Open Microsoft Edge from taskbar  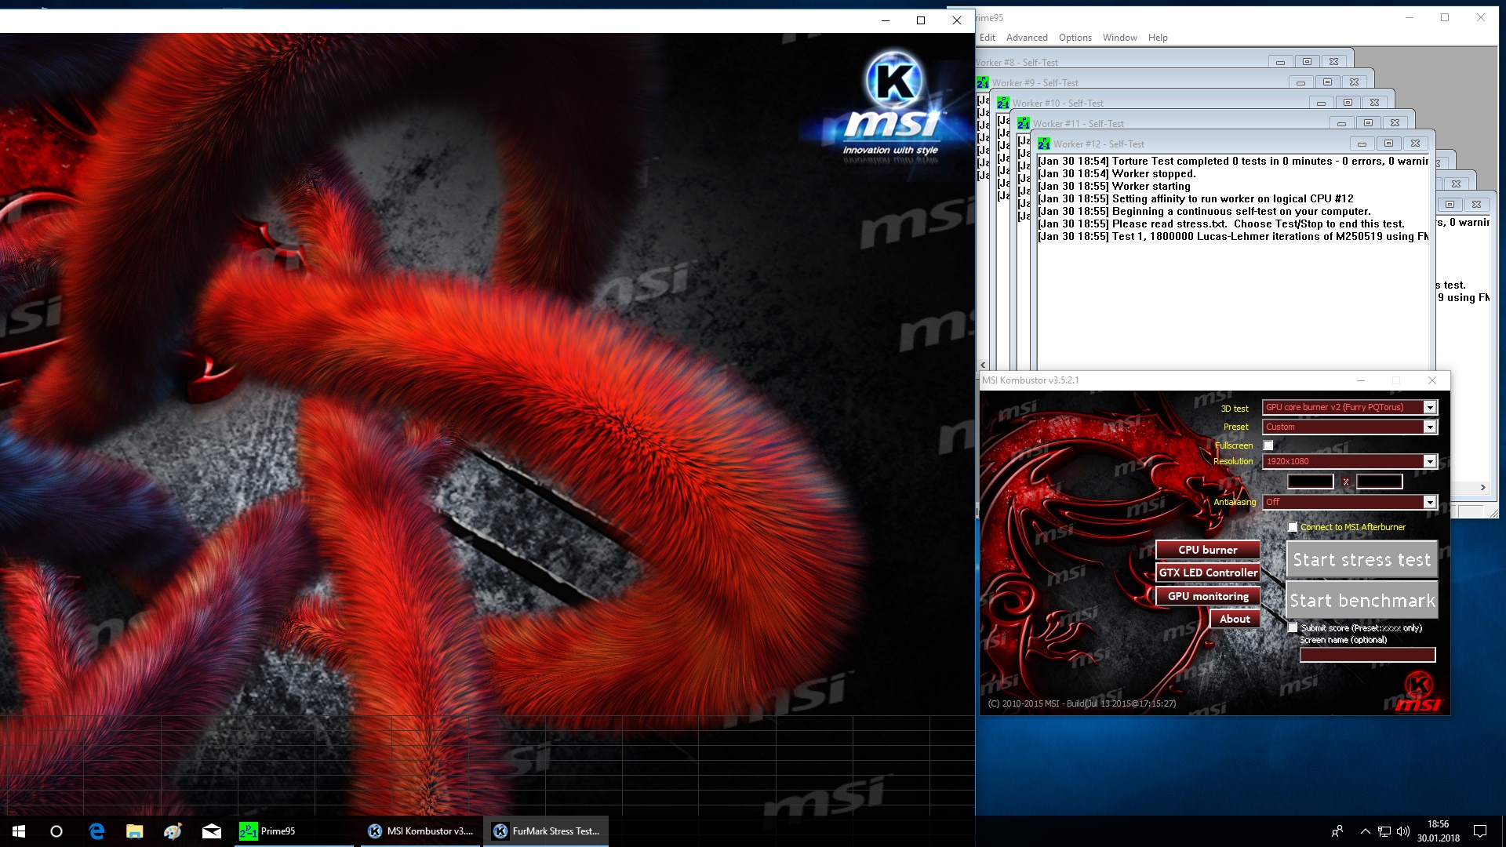[96, 831]
